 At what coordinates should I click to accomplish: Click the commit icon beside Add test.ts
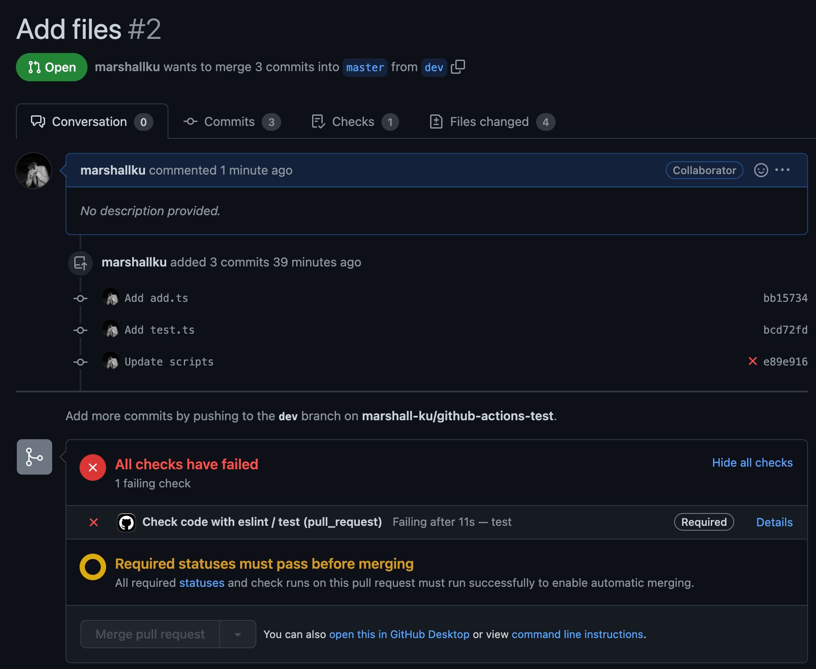point(80,330)
